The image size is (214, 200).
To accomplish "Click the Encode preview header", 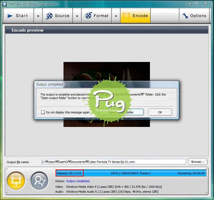I will (x=107, y=30).
